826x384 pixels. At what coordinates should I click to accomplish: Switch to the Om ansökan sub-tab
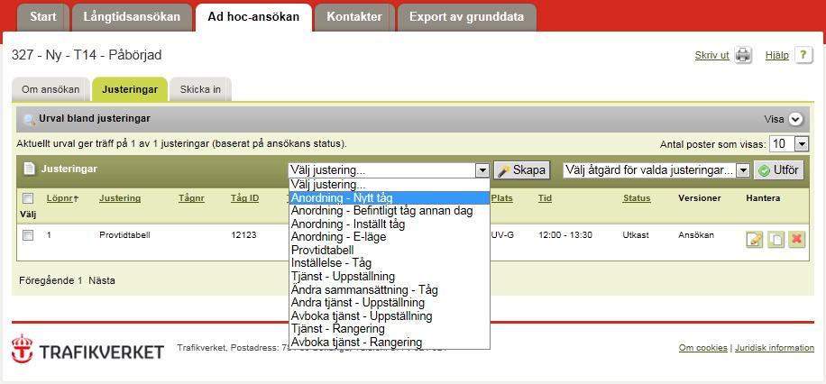coord(50,89)
